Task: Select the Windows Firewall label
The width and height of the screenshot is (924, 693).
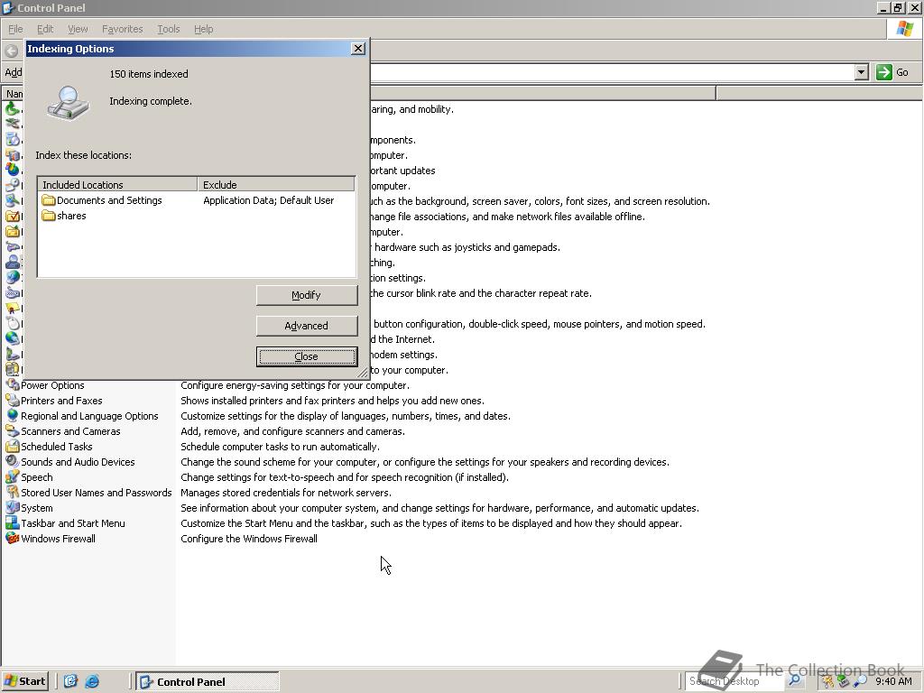Action: pos(58,539)
